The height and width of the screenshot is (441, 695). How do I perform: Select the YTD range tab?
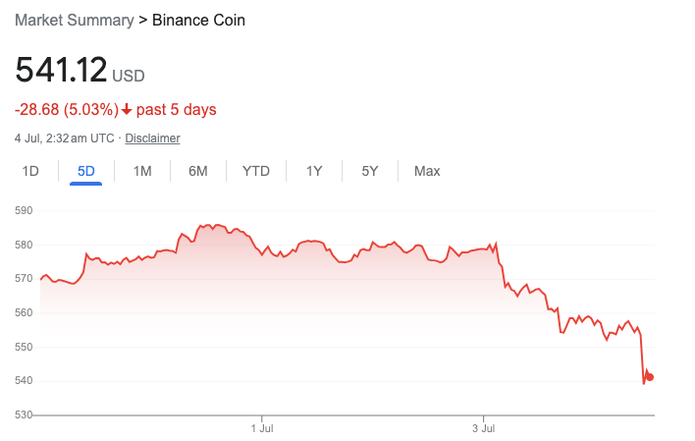(x=256, y=171)
